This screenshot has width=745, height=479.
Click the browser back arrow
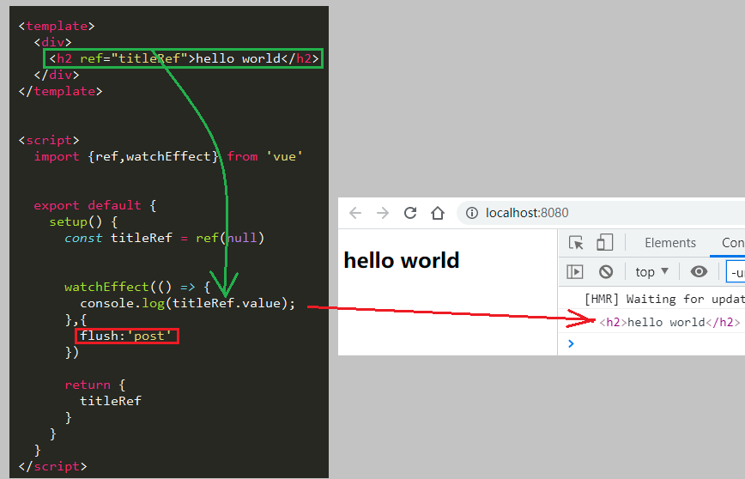pyautogui.click(x=355, y=213)
